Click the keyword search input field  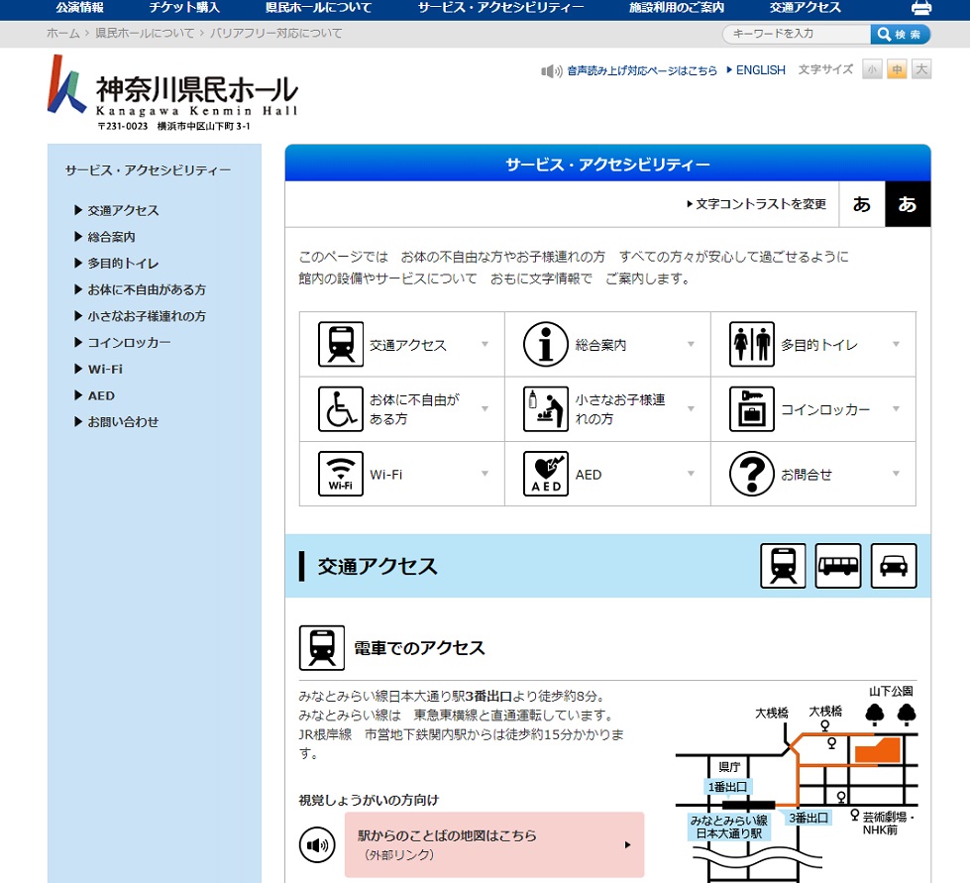797,34
